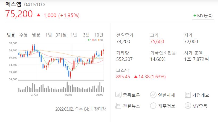Open the 재무정보 link
This screenshot has height=122, width=218.
(x=167, y=106)
